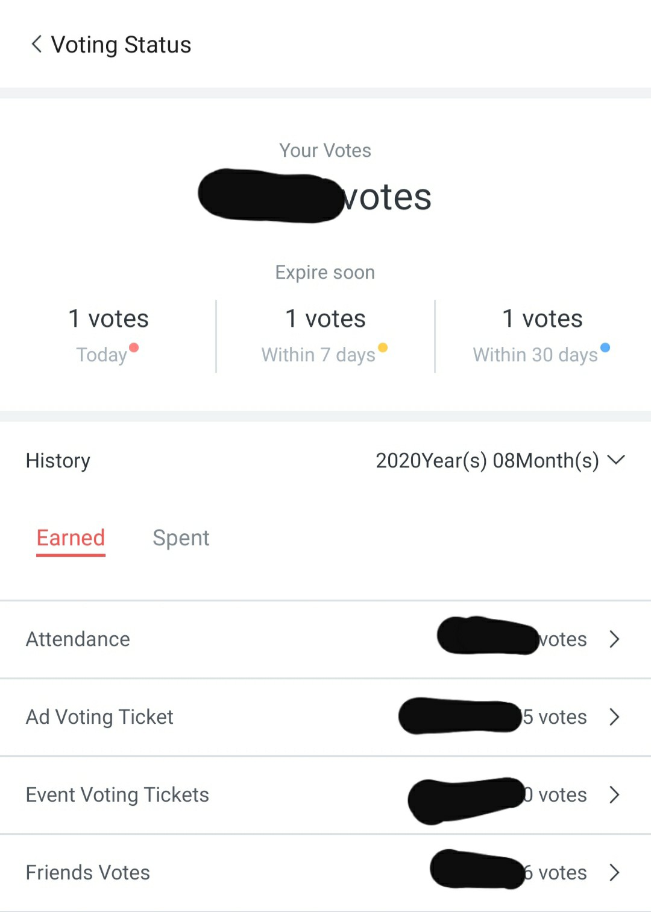Switch to the Earned tab
This screenshot has width=651, height=912.
(x=71, y=539)
